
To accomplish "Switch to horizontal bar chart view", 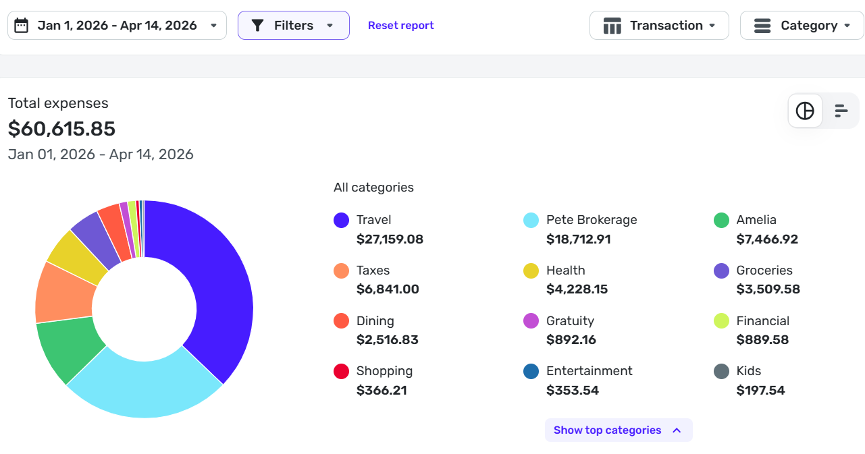I will pos(841,111).
